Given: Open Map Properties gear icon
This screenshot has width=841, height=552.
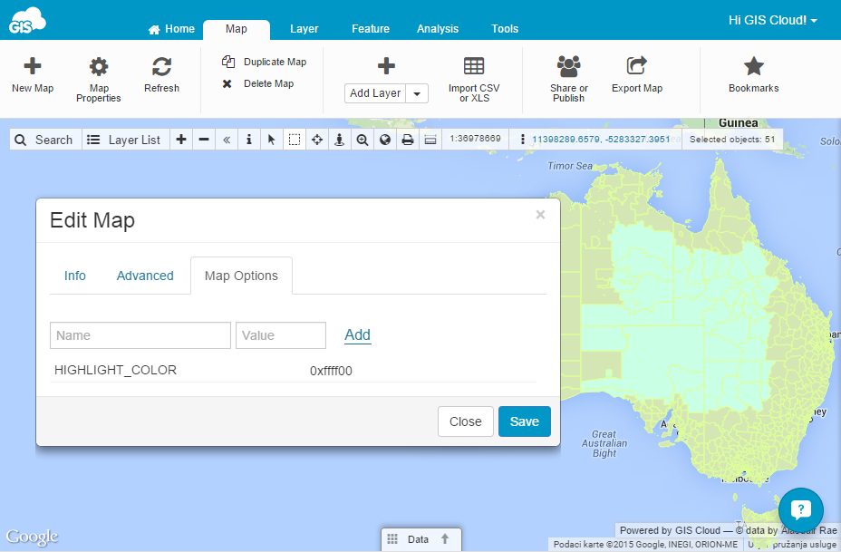Looking at the screenshot, I should (x=98, y=66).
